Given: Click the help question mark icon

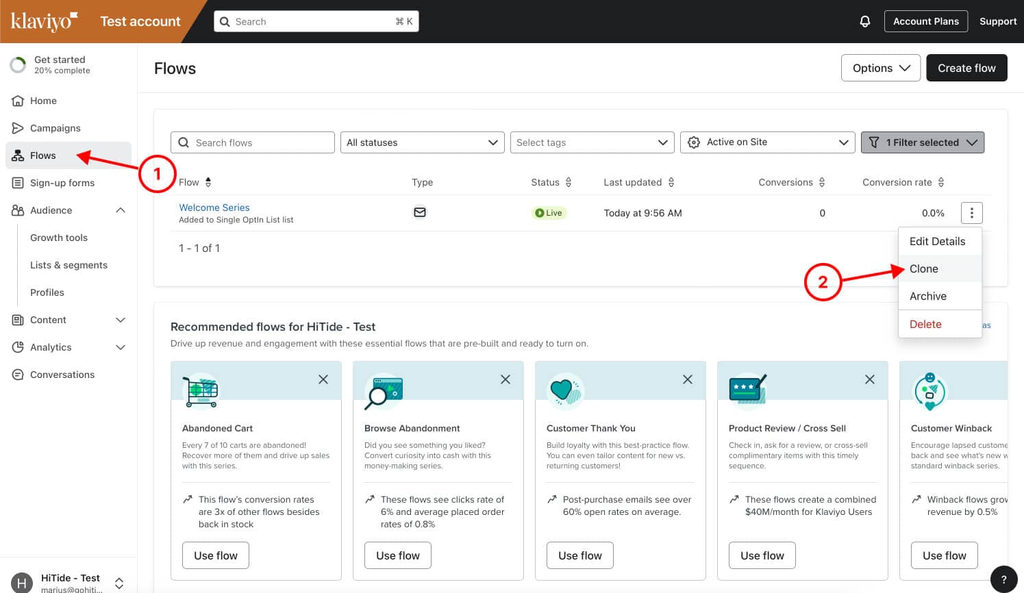Looking at the screenshot, I should [1003, 579].
